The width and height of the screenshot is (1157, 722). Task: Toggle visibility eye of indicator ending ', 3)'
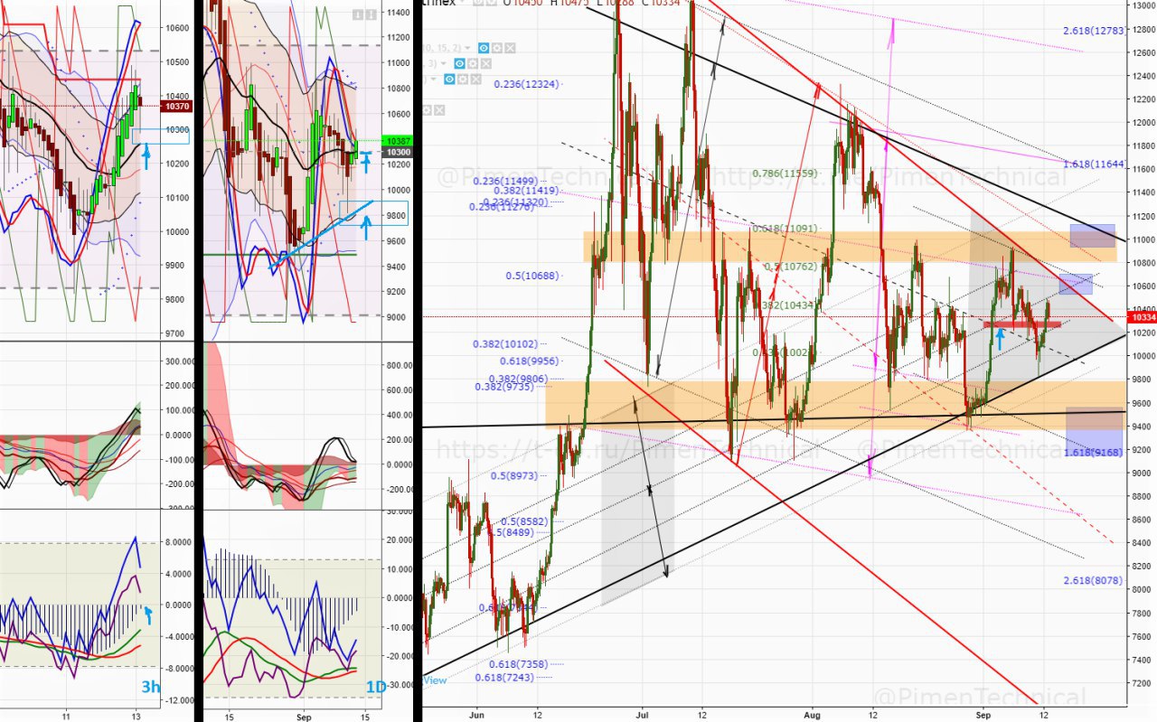[x=460, y=63]
